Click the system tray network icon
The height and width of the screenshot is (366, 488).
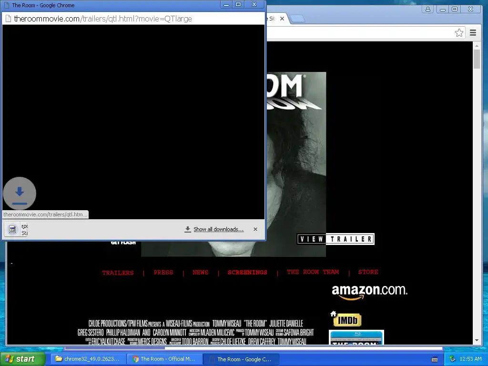453,359
